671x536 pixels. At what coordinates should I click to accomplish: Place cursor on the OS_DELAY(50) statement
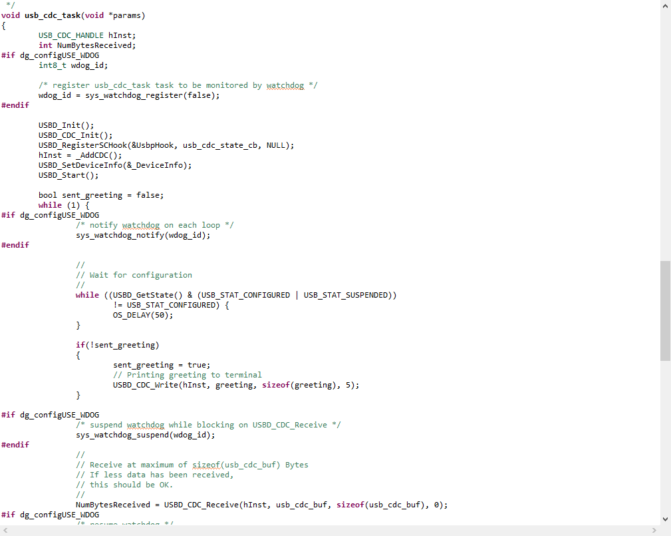tap(142, 315)
